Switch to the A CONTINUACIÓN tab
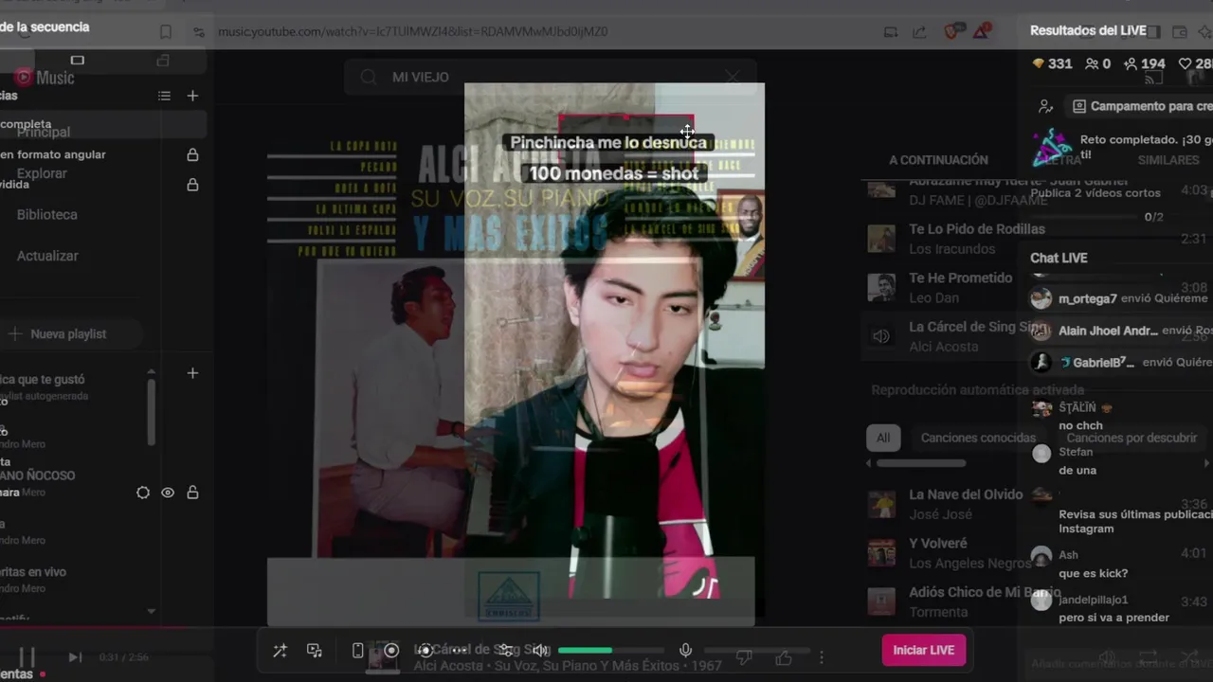 pos(938,160)
